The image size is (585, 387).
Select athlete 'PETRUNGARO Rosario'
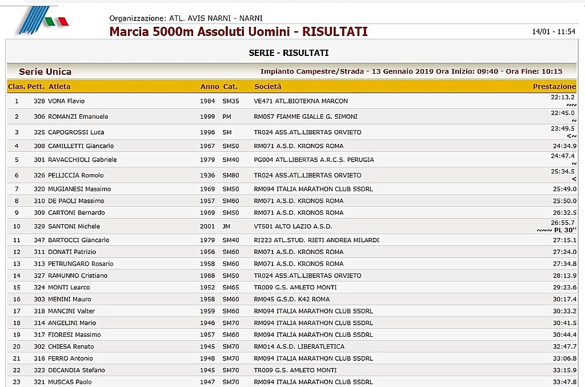click(x=81, y=264)
